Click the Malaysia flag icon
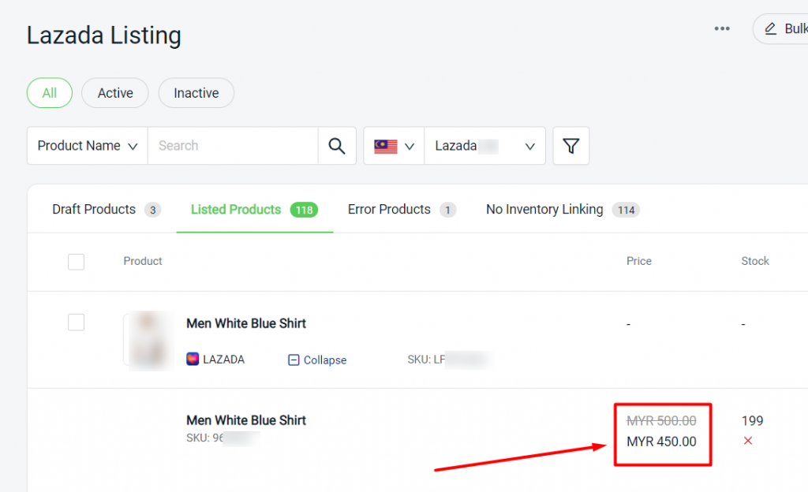The image size is (808, 492). click(386, 146)
